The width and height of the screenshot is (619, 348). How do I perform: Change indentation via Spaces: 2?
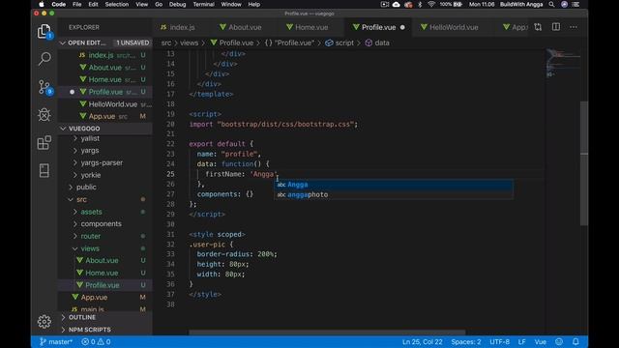466,341
